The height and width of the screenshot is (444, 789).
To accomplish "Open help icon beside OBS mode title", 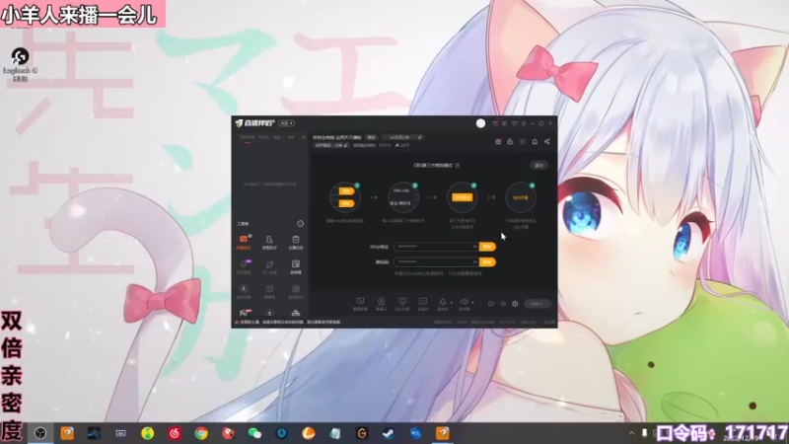I will pyautogui.click(x=458, y=165).
